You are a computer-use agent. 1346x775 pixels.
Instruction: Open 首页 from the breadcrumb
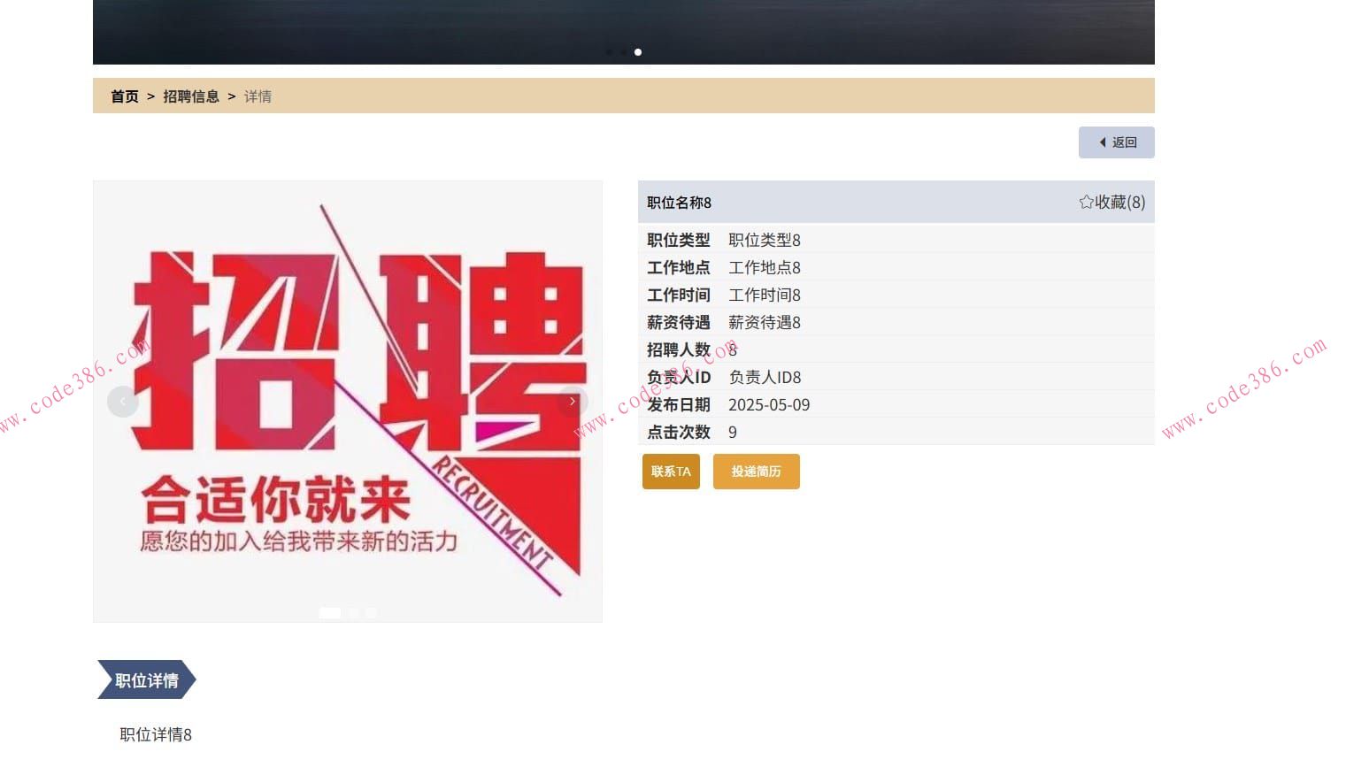tap(124, 96)
